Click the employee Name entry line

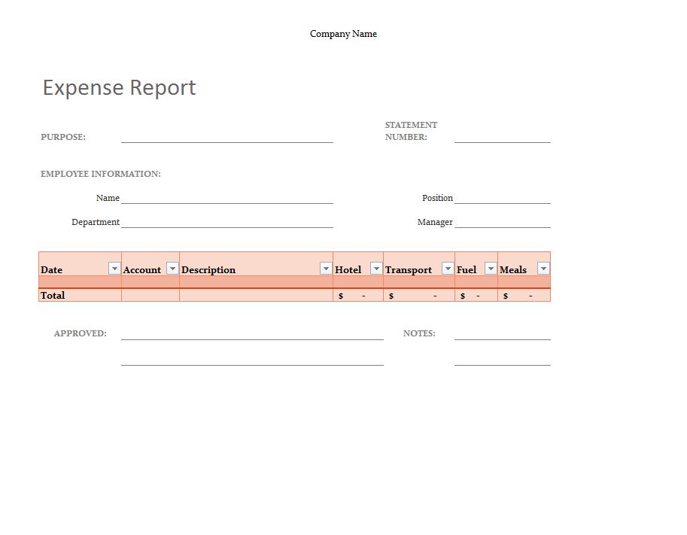click(x=227, y=198)
